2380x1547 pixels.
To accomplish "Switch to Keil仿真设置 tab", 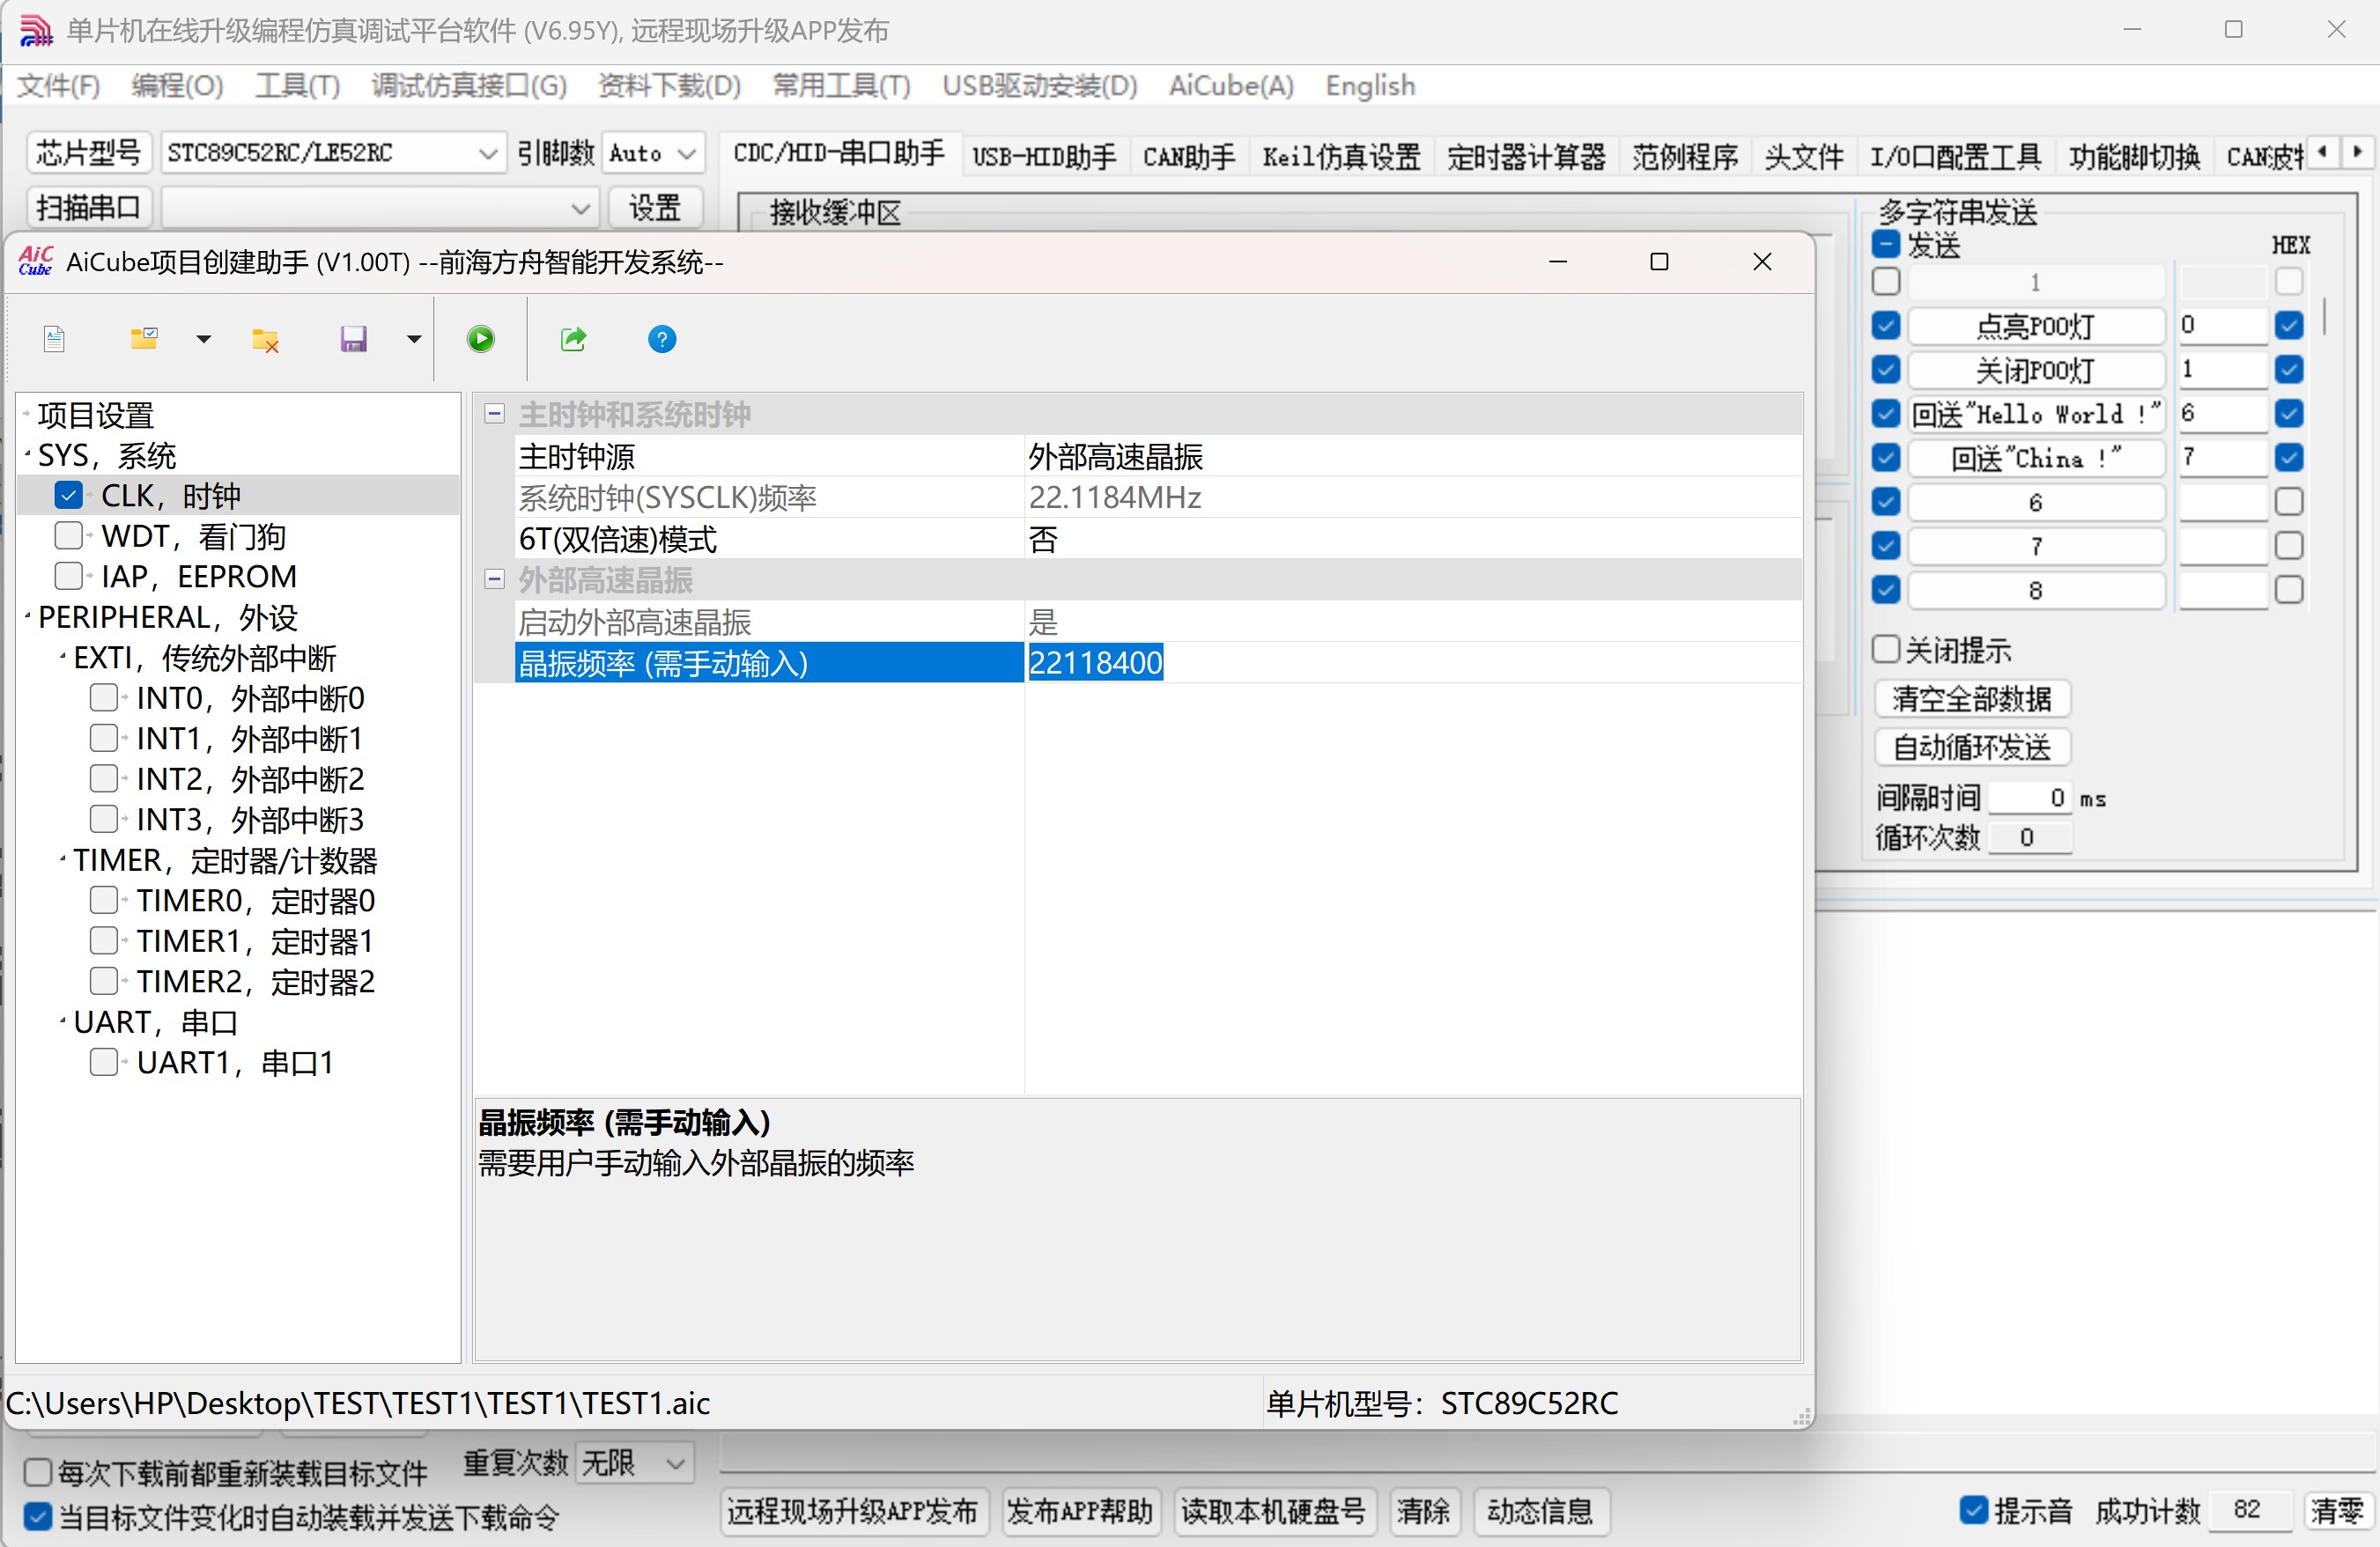I will 1341,157.
